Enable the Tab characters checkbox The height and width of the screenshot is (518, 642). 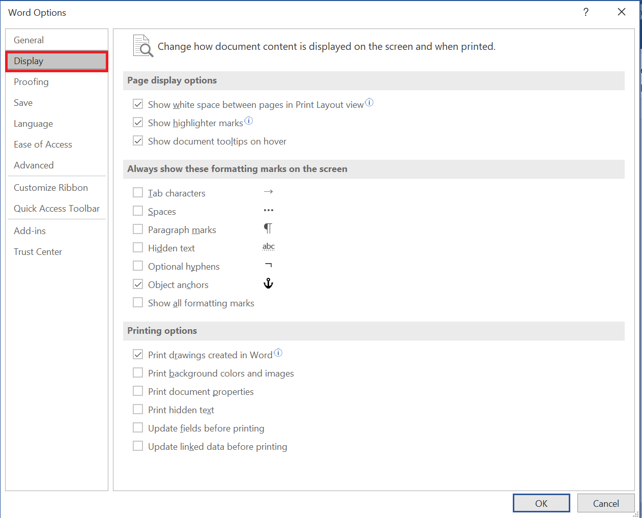pyautogui.click(x=138, y=192)
